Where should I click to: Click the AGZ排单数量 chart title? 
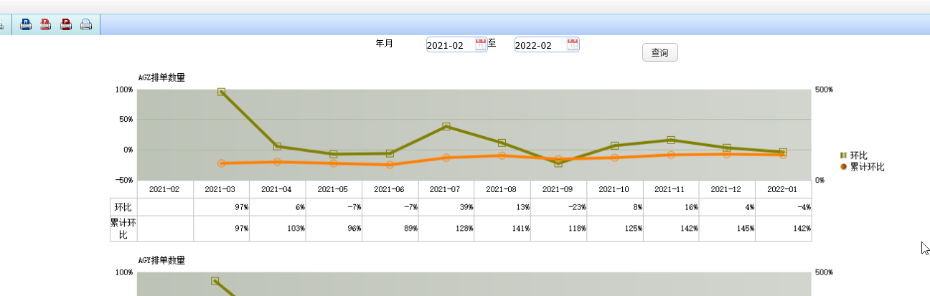[161, 77]
